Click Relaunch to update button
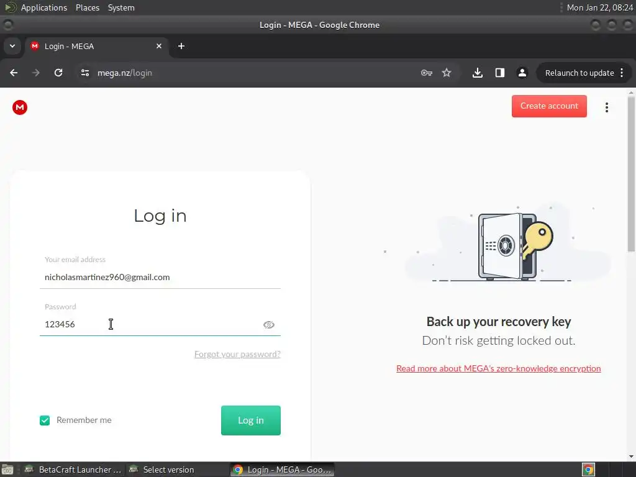The image size is (636, 477). 579,73
